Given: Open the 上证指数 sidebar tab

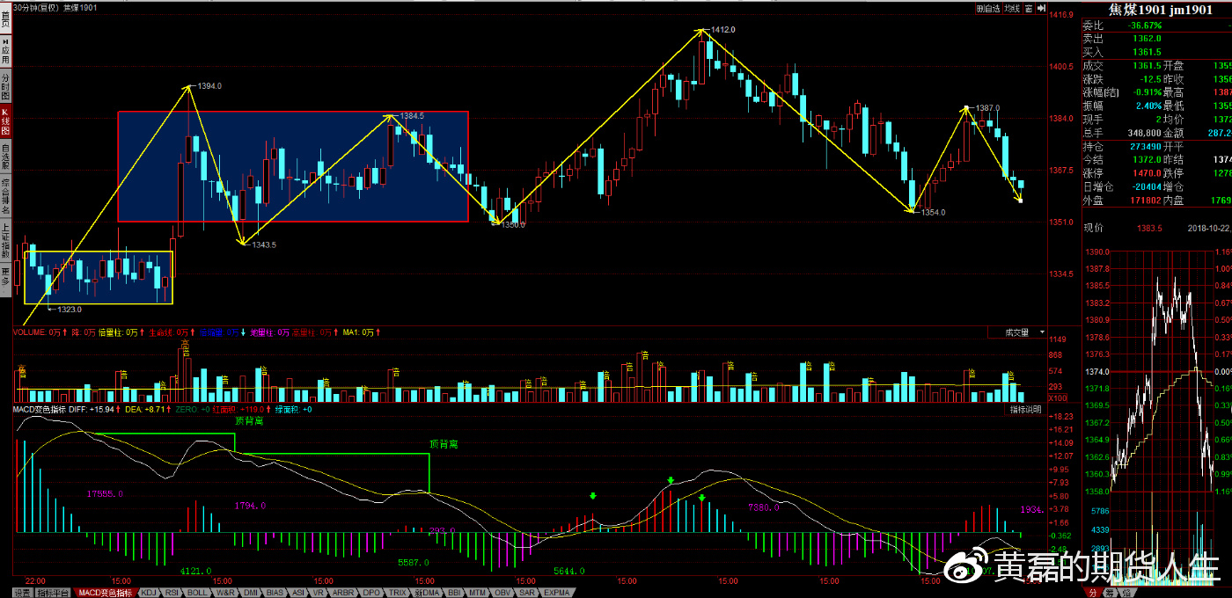Looking at the screenshot, I should tap(5, 240).
